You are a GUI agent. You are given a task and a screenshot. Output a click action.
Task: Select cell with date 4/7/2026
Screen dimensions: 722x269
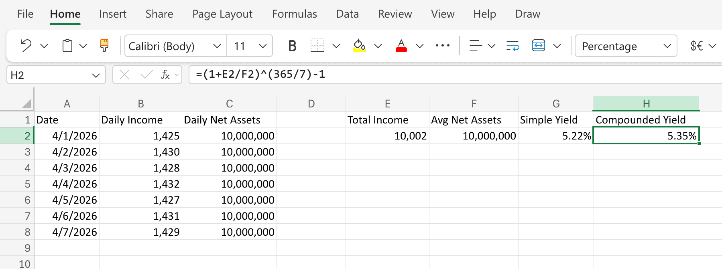(x=67, y=232)
